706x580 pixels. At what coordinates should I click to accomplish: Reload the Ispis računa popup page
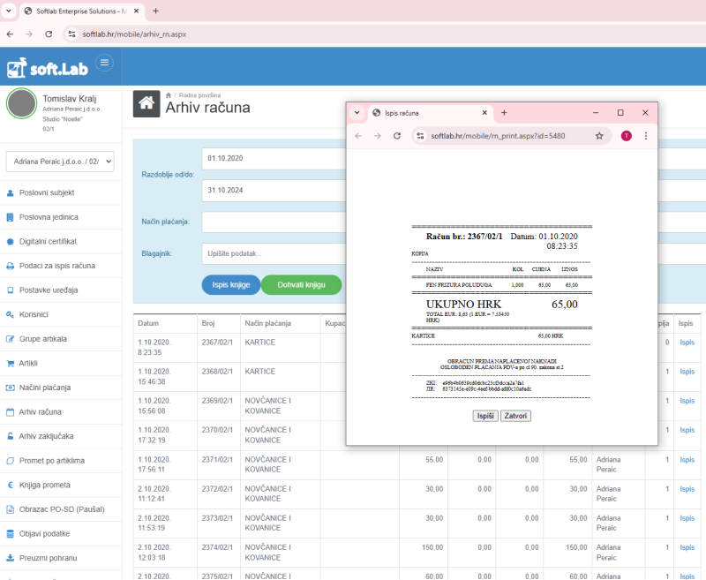tap(397, 136)
